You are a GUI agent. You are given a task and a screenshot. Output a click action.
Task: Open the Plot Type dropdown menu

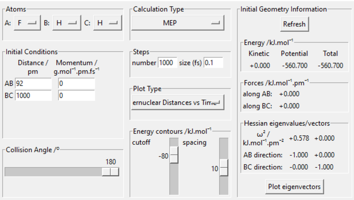pyautogui.click(x=177, y=103)
